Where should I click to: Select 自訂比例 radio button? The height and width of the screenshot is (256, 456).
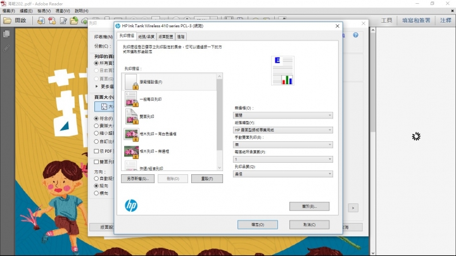coord(96,141)
